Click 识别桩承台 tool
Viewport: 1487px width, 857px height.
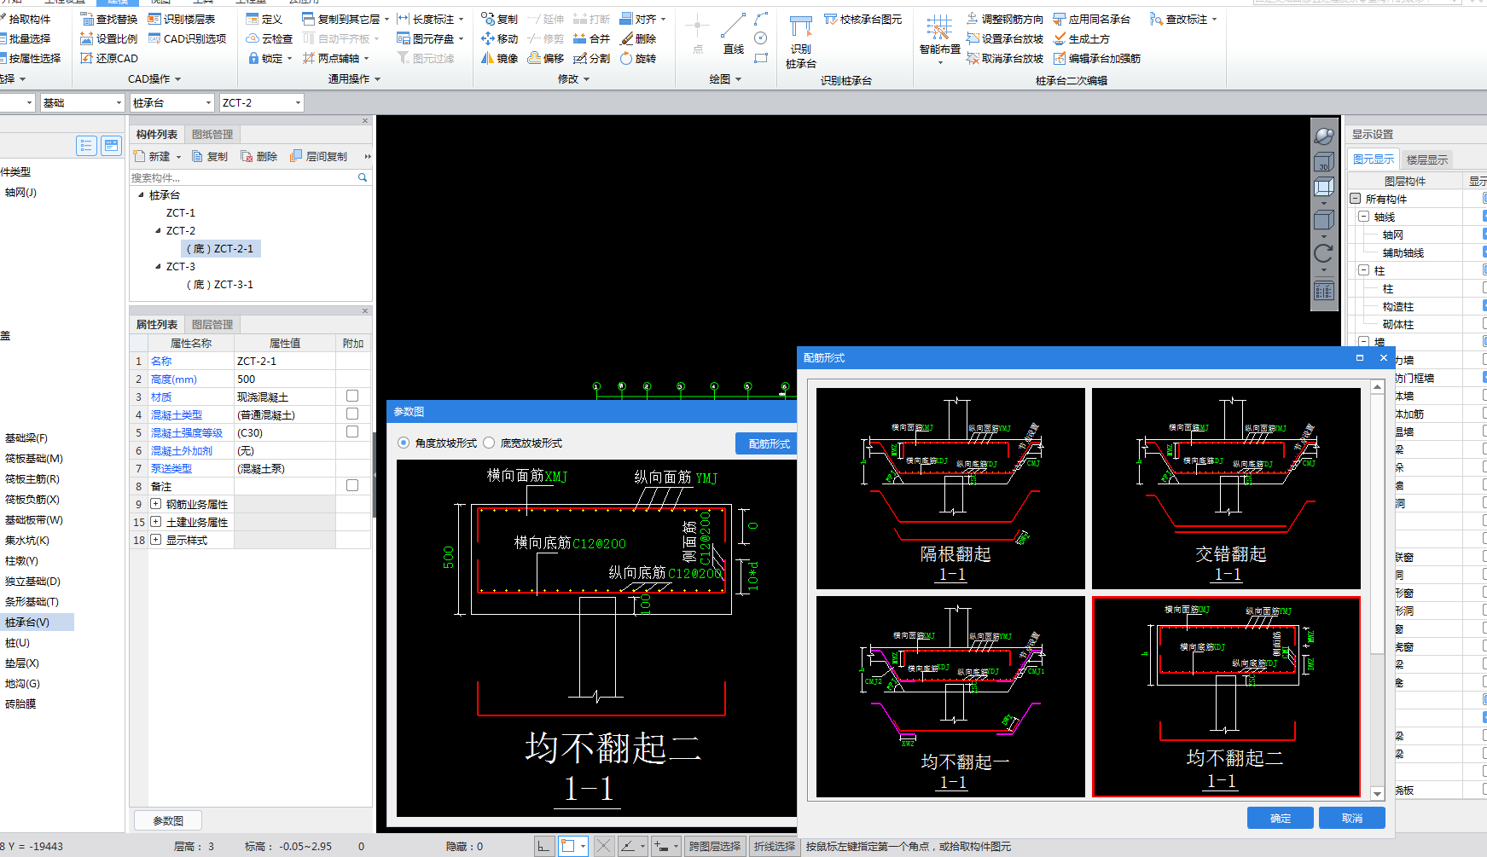pyautogui.click(x=800, y=43)
